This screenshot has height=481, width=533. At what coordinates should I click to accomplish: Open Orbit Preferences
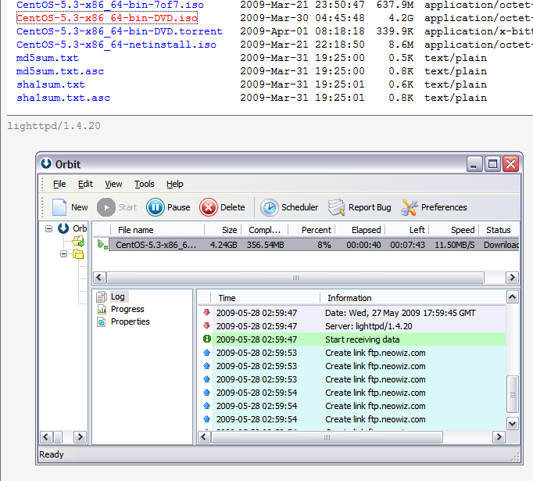(x=434, y=207)
